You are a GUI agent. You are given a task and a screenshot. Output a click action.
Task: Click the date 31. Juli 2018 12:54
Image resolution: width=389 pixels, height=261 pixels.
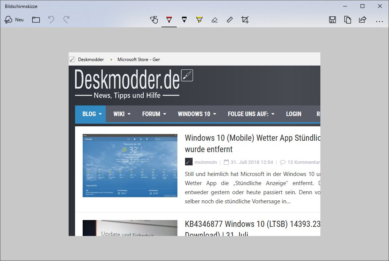pyautogui.click(x=252, y=162)
